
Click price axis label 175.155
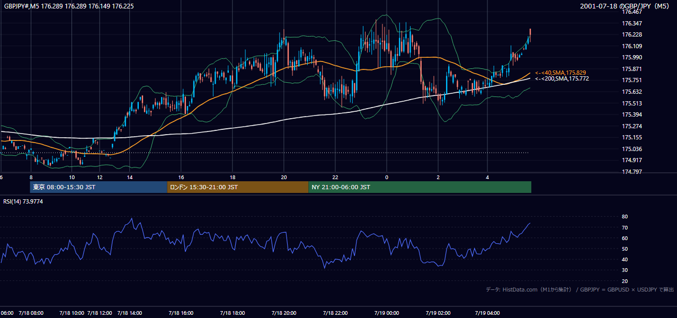tap(631, 137)
